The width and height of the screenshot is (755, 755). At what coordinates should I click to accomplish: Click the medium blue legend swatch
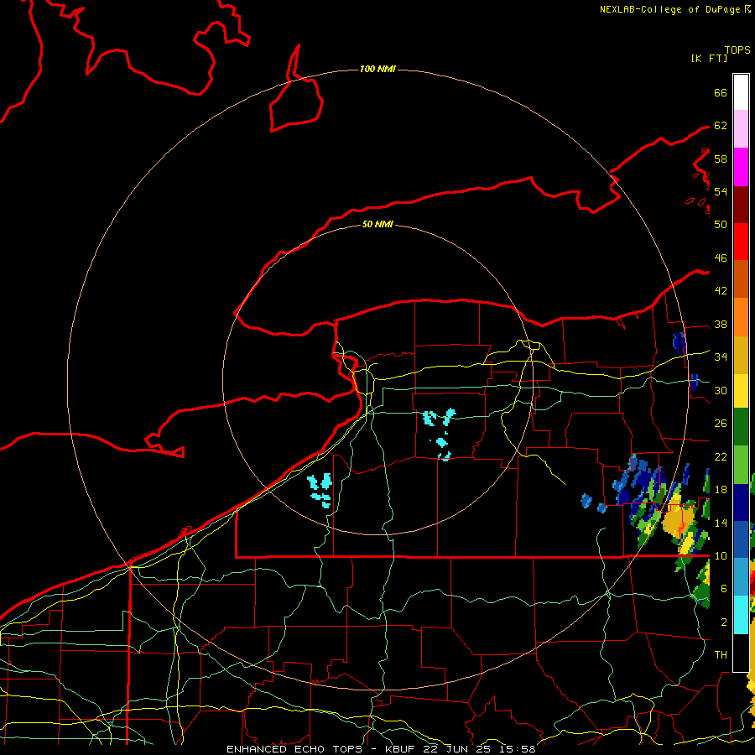click(741, 539)
